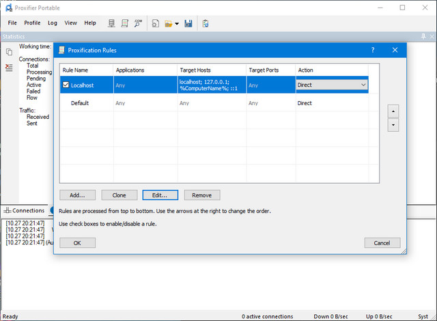Open dropdown arrow beside Open Profile icon
Viewport: 437px width, 321px height.
[x=177, y=24]
